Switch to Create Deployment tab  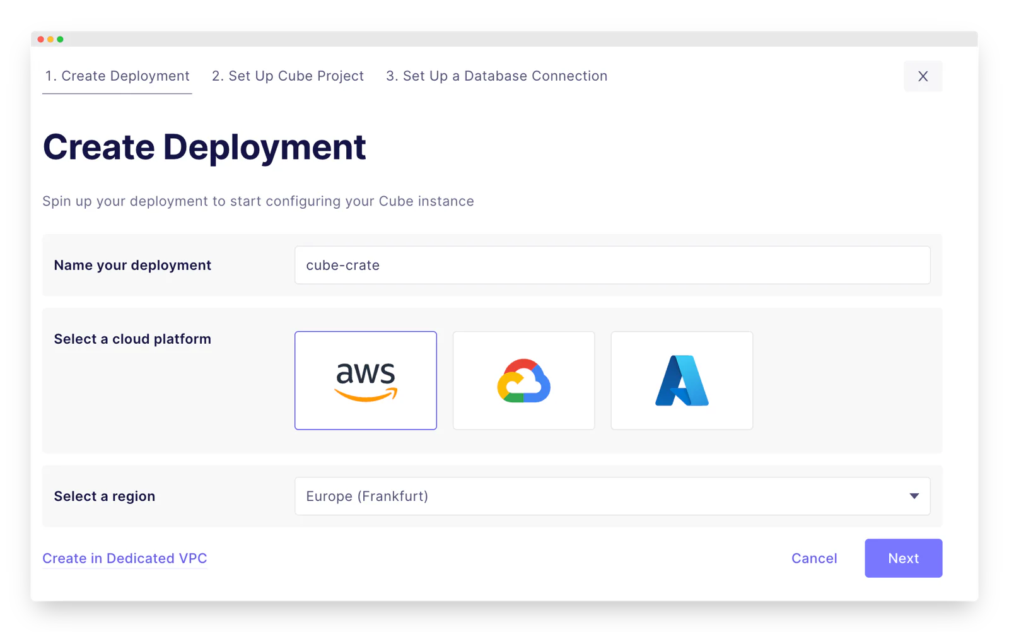click(117, 76)
